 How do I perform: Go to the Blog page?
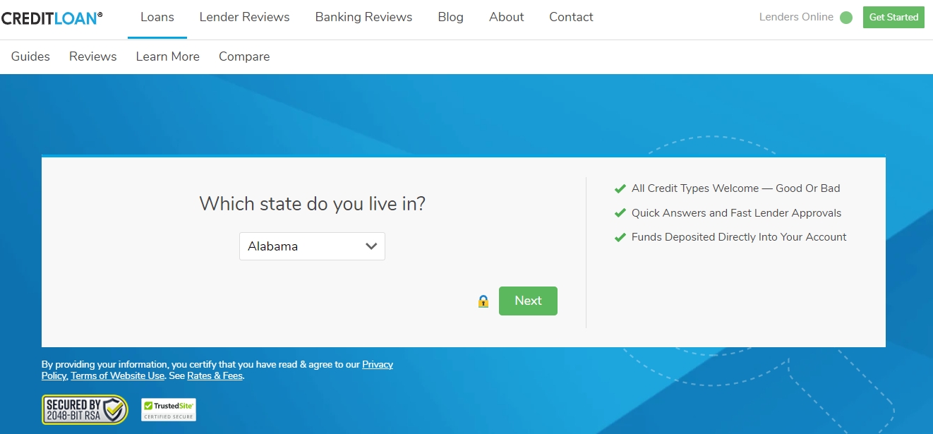click(x=451, y=17)
